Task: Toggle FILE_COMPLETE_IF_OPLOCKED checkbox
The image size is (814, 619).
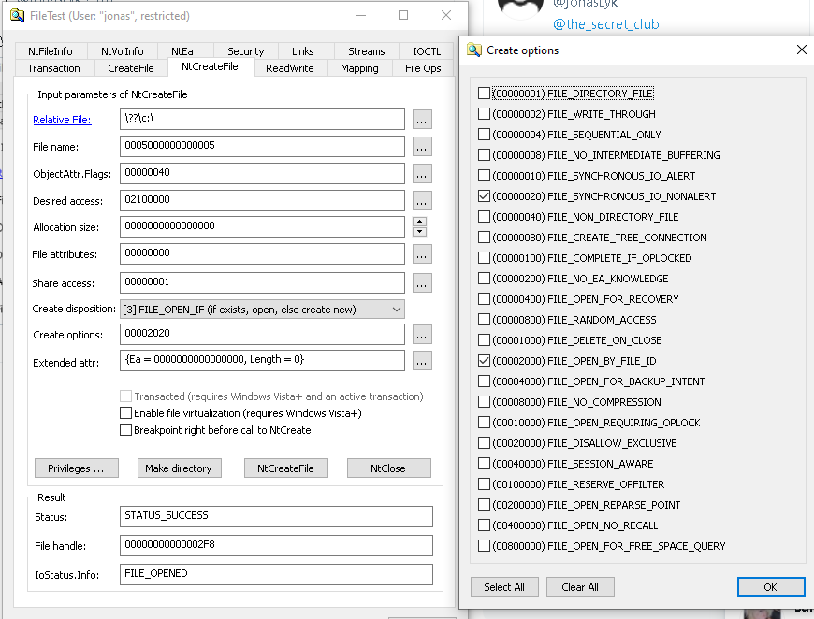Action: pos(484,258)
